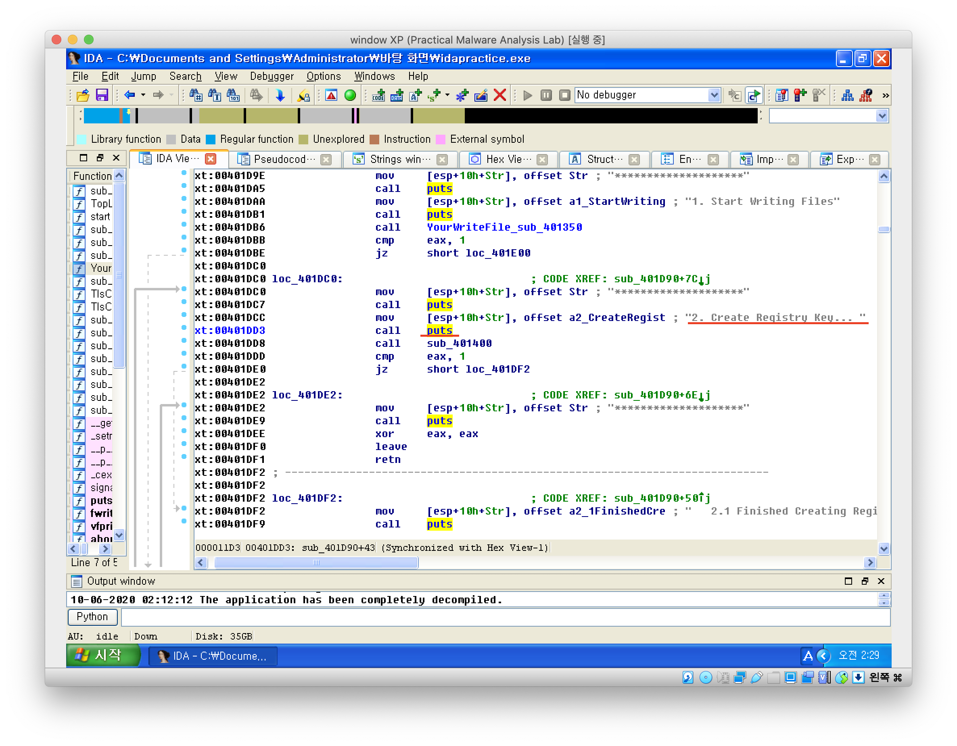The width and height of the screenshot is (957, 746).
Task: Open the empty combo box beside navigation band
Action: (829, 116)
